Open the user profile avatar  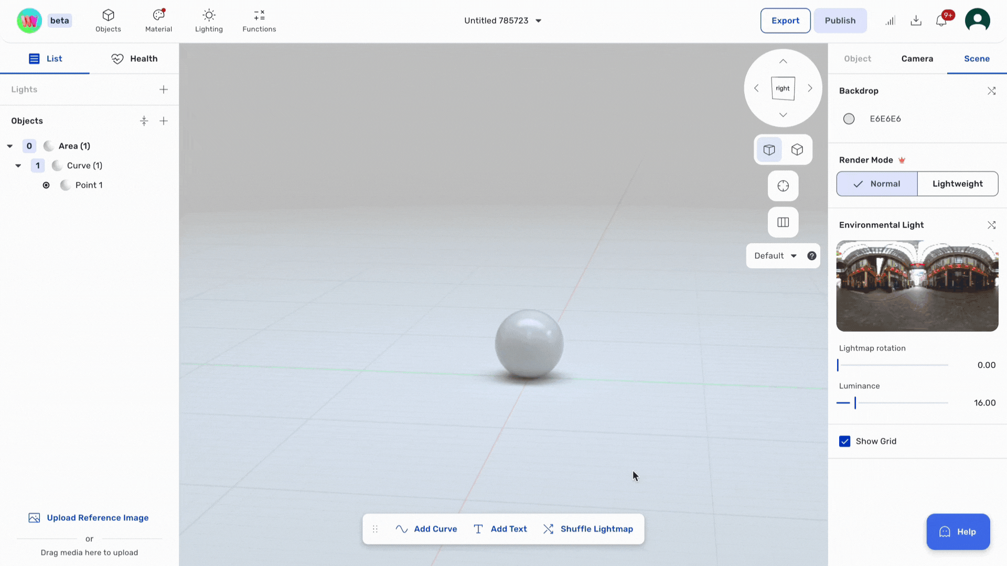[x=978, y=21]
